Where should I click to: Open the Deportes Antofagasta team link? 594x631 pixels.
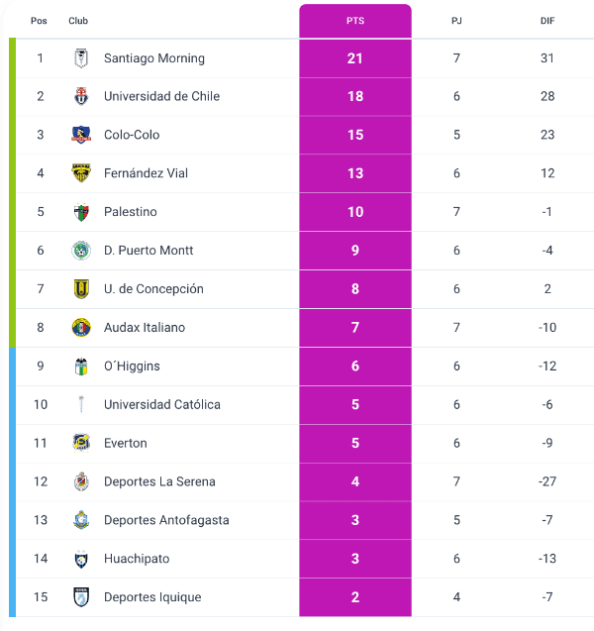point(166,520)
